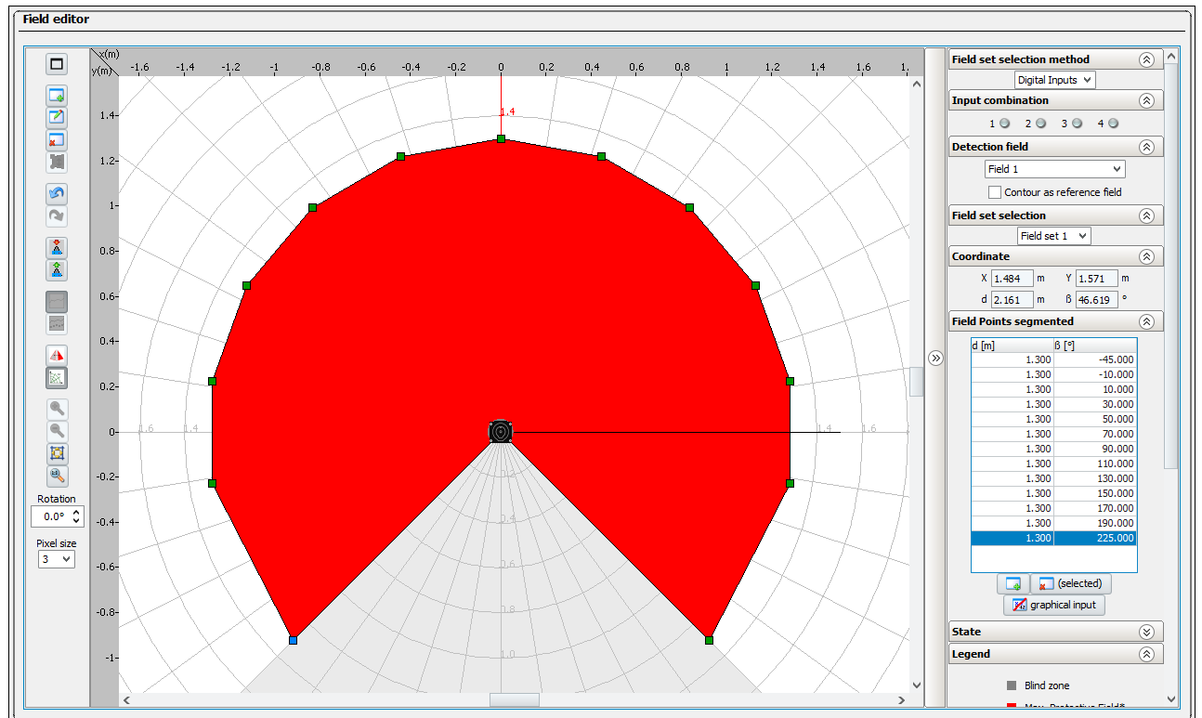Click the dark grey contour icon
The image size is (1202, 718).
[57, 302]
